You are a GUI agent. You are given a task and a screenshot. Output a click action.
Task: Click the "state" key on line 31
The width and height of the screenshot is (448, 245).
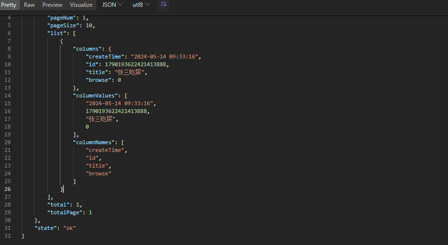click(46, 228)
